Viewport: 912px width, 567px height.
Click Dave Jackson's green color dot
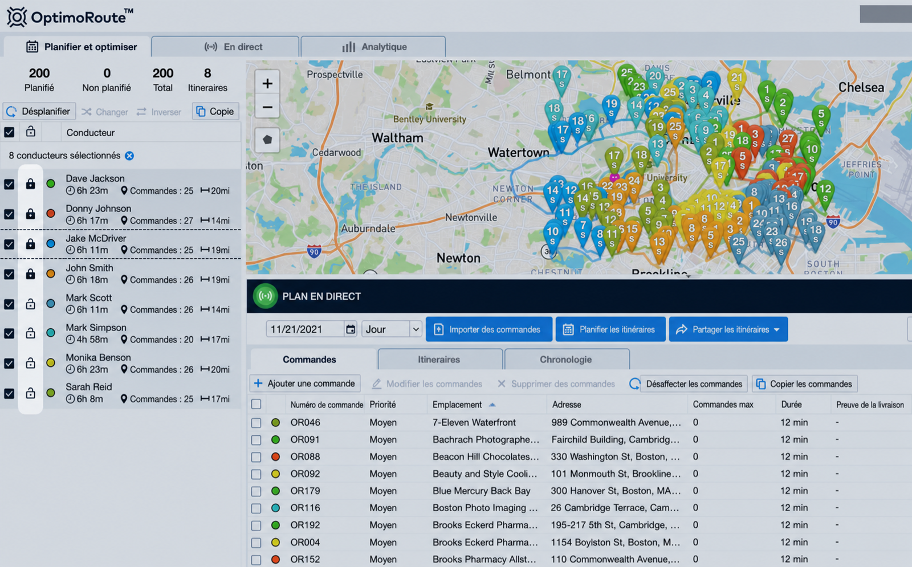point(51,183)
